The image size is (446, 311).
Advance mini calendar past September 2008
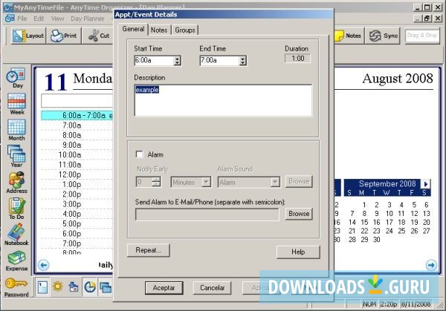coord(425,184)
